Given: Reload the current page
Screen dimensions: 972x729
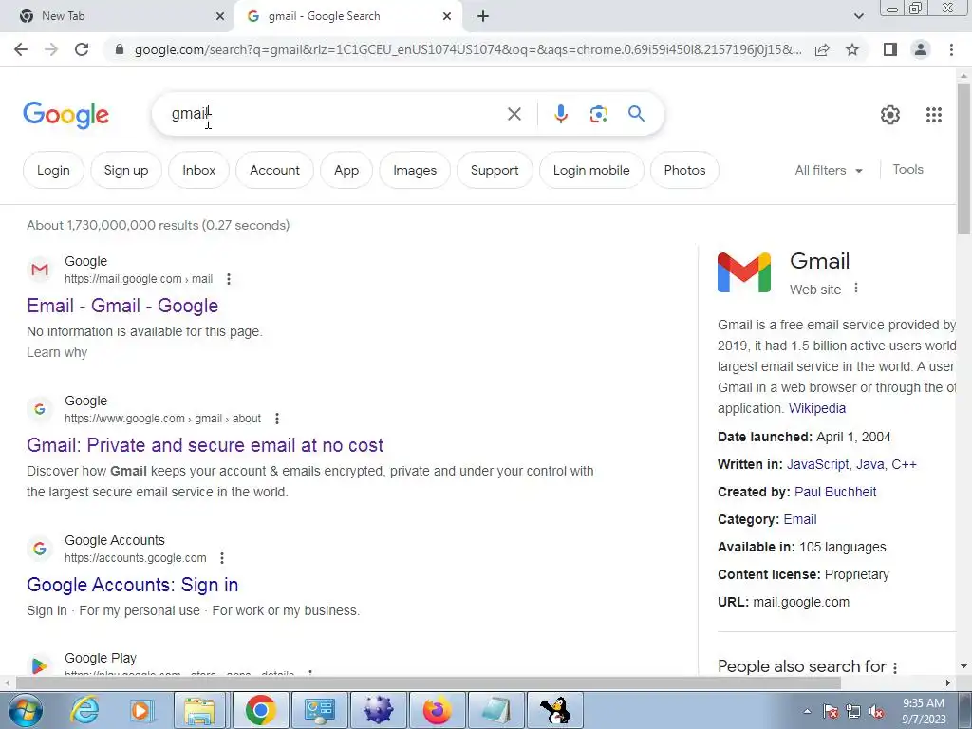Looking at the screenshot, I should point(82,49).
